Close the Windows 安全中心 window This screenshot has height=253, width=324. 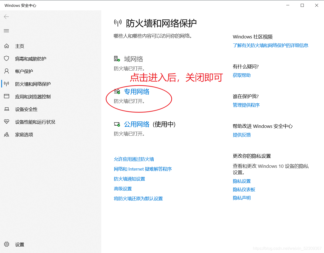click(317, 5)
